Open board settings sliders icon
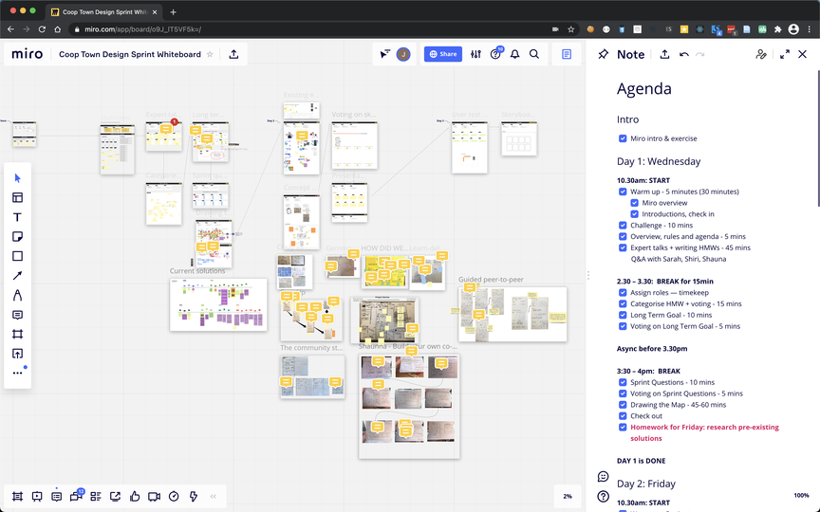The width and height of the screenshot is (820, 512). point(475,54)
